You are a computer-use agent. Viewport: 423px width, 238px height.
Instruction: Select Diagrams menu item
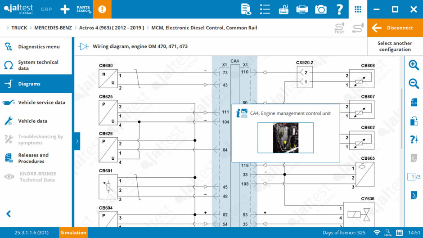point(36,84)
